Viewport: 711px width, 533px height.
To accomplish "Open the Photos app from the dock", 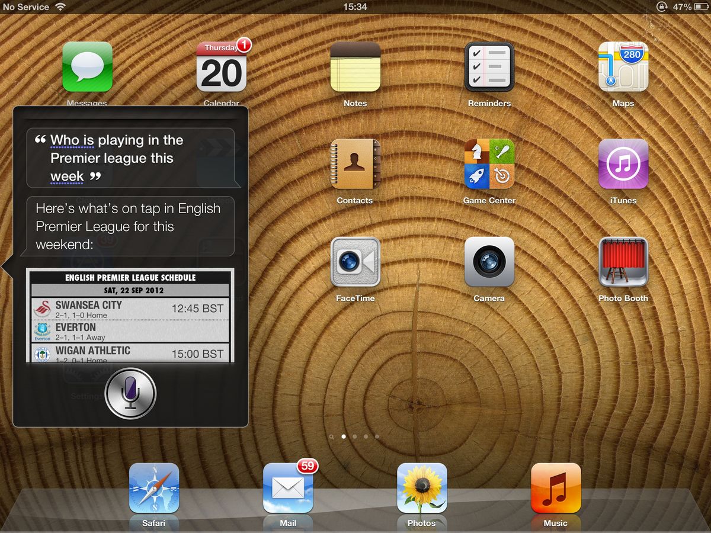I will [x=422, y=487].
